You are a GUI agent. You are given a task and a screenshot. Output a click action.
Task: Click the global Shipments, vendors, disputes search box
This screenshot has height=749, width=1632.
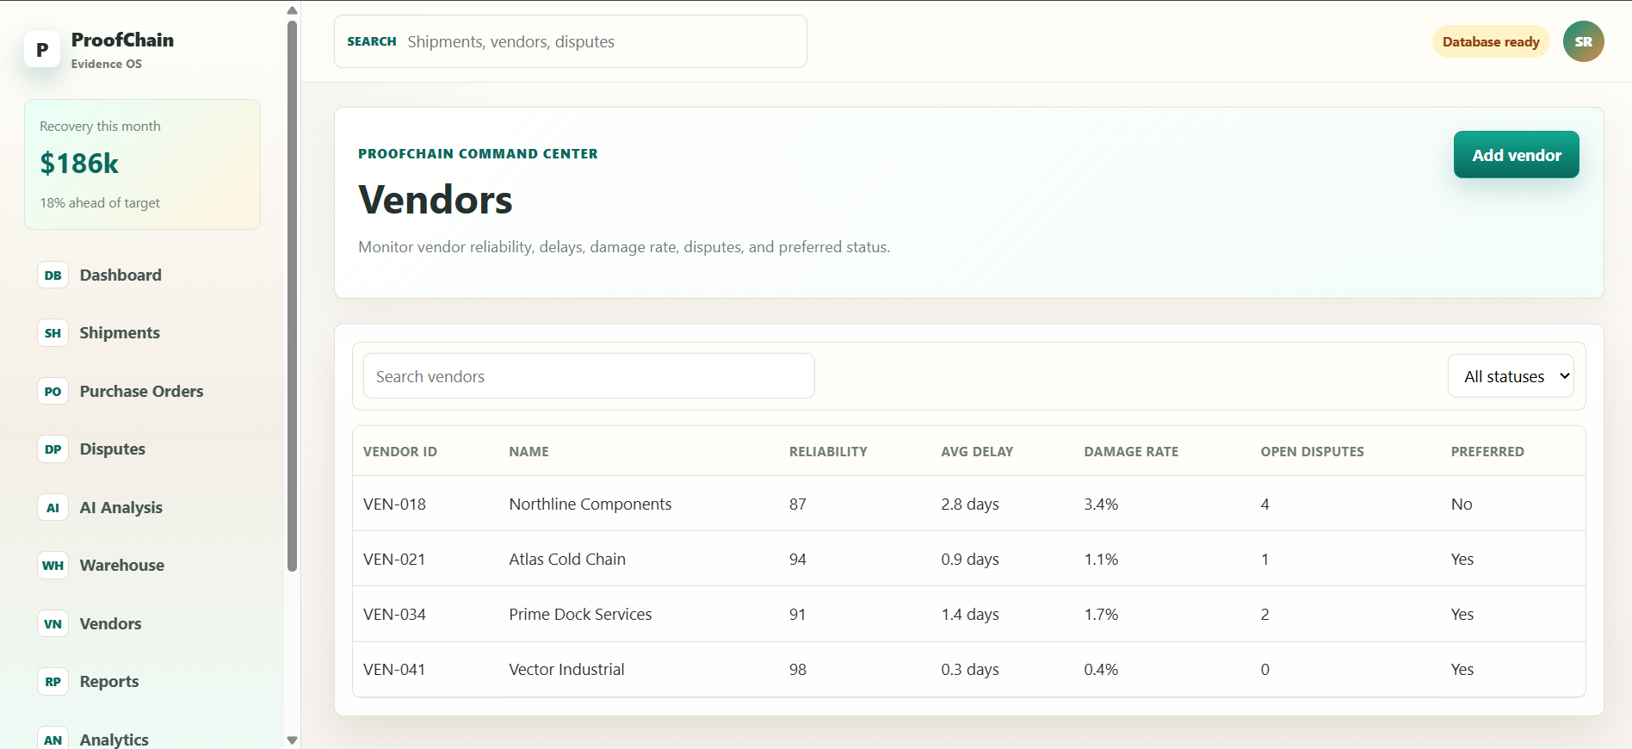[570, 41]
